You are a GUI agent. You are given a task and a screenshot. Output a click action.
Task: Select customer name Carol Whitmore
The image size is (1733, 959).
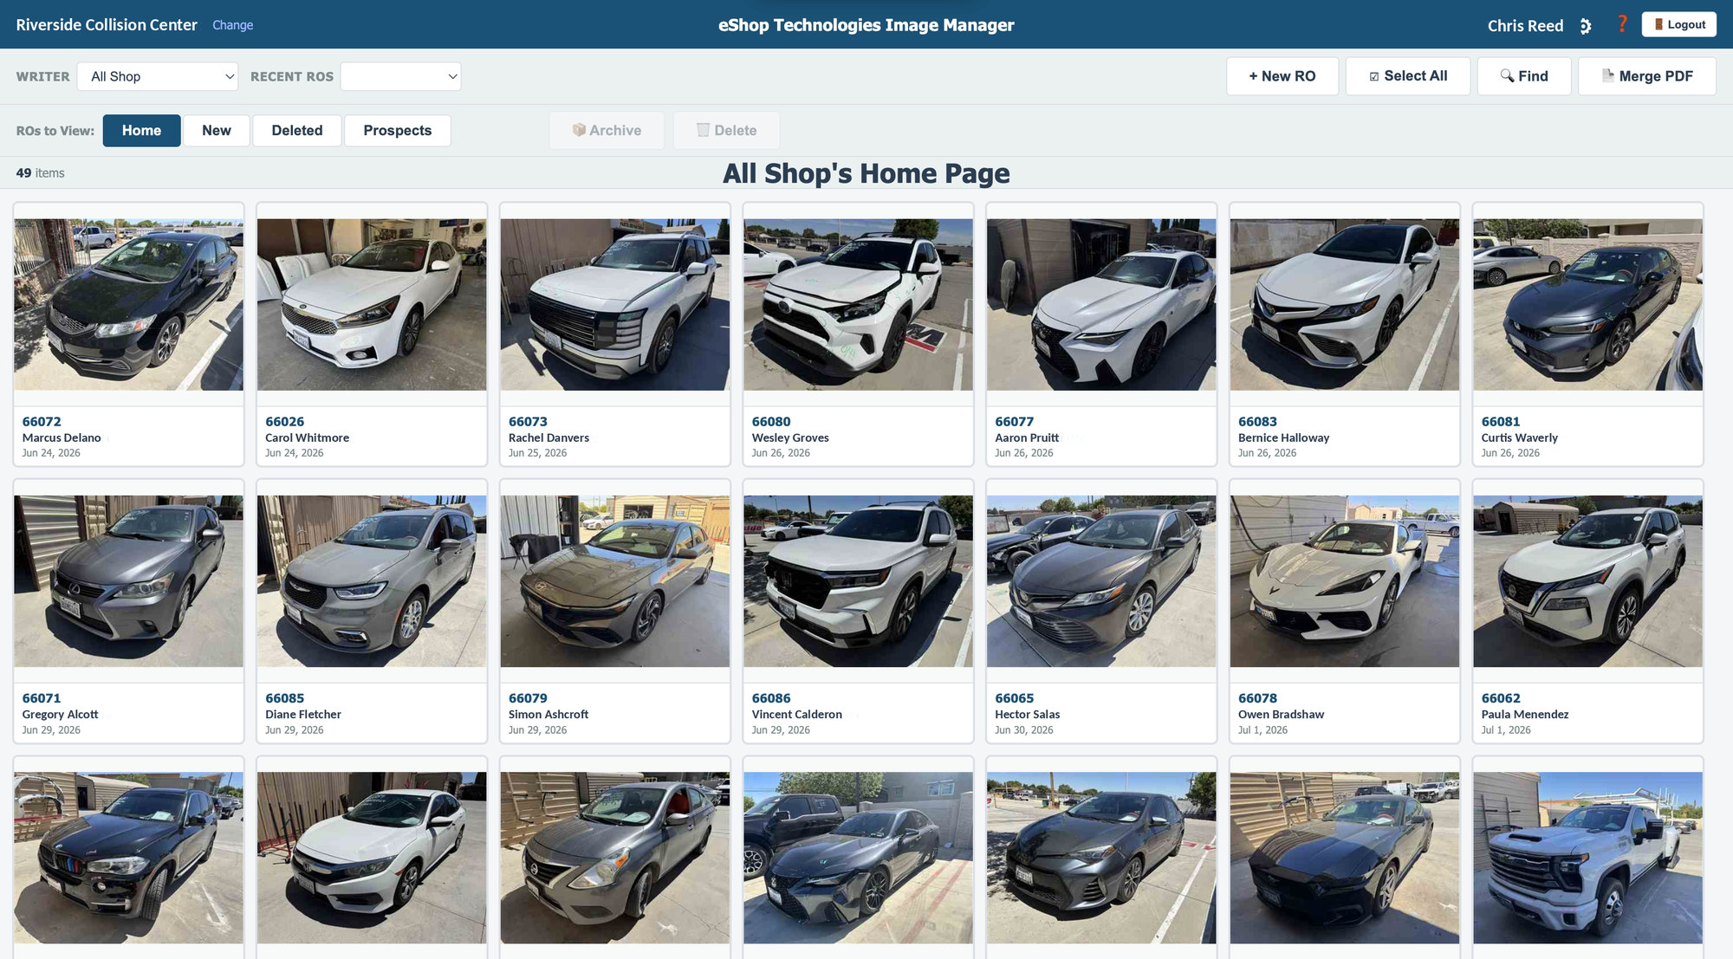pos(308,438)
